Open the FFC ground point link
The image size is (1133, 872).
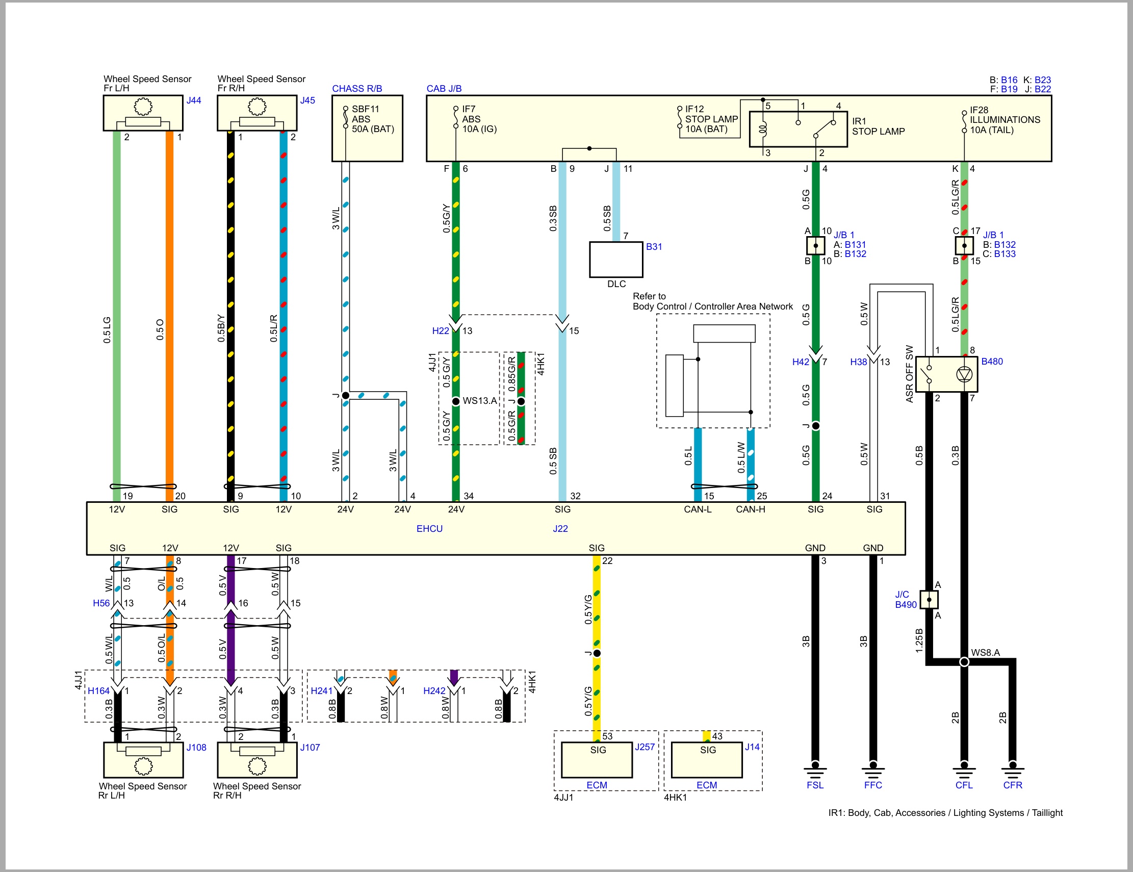tap(873, 785)
